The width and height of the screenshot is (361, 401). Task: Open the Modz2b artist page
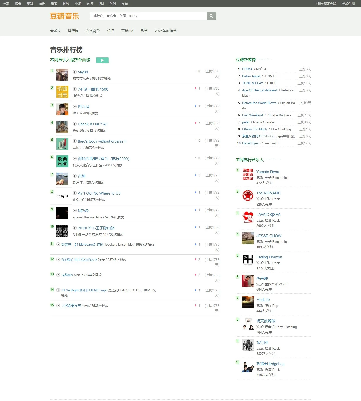pos(263,300)
